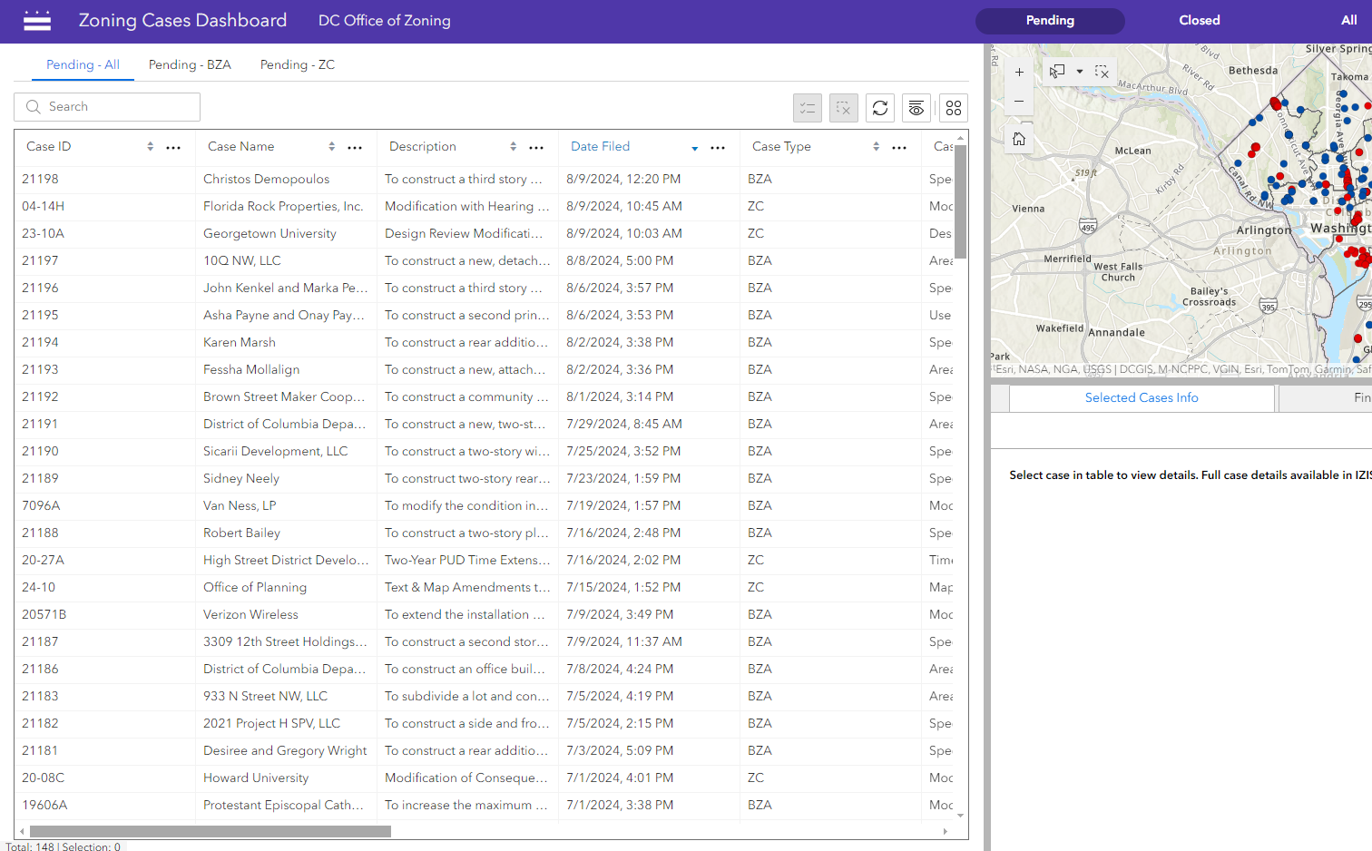Zoom out on the map
Viewport: 1372px width, 851px height.
point(1019,101)
